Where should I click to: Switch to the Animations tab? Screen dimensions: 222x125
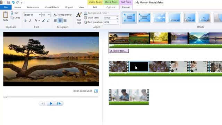pos(33,7)
